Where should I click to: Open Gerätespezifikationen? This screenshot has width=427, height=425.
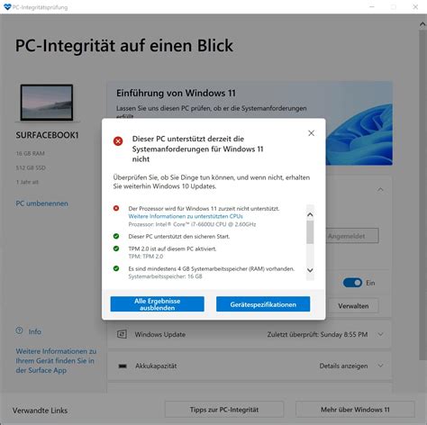point(263,304)
